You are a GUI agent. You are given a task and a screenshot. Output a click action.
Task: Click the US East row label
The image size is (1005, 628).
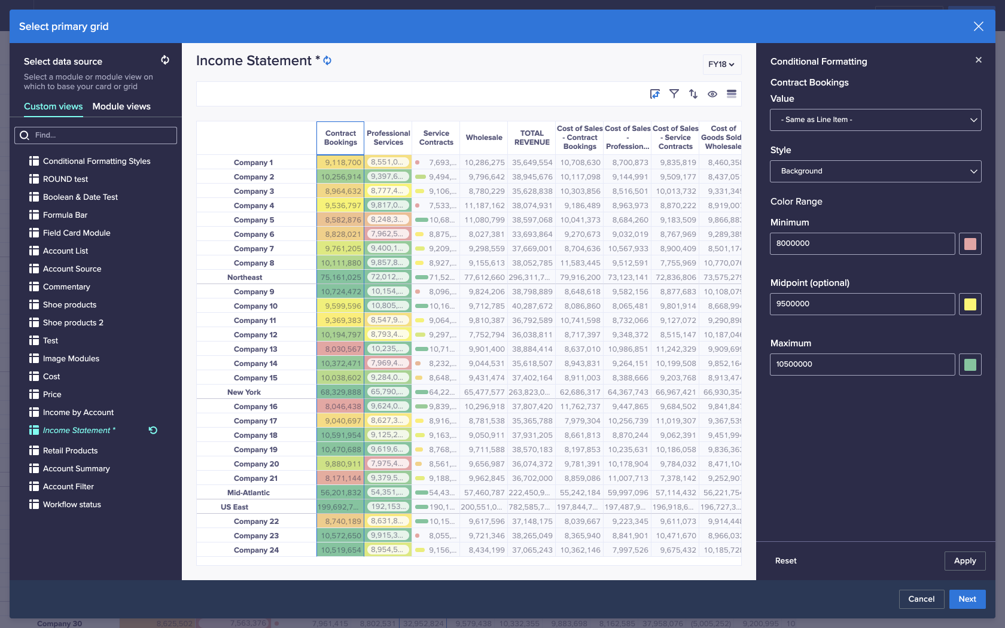pos(234,507)
